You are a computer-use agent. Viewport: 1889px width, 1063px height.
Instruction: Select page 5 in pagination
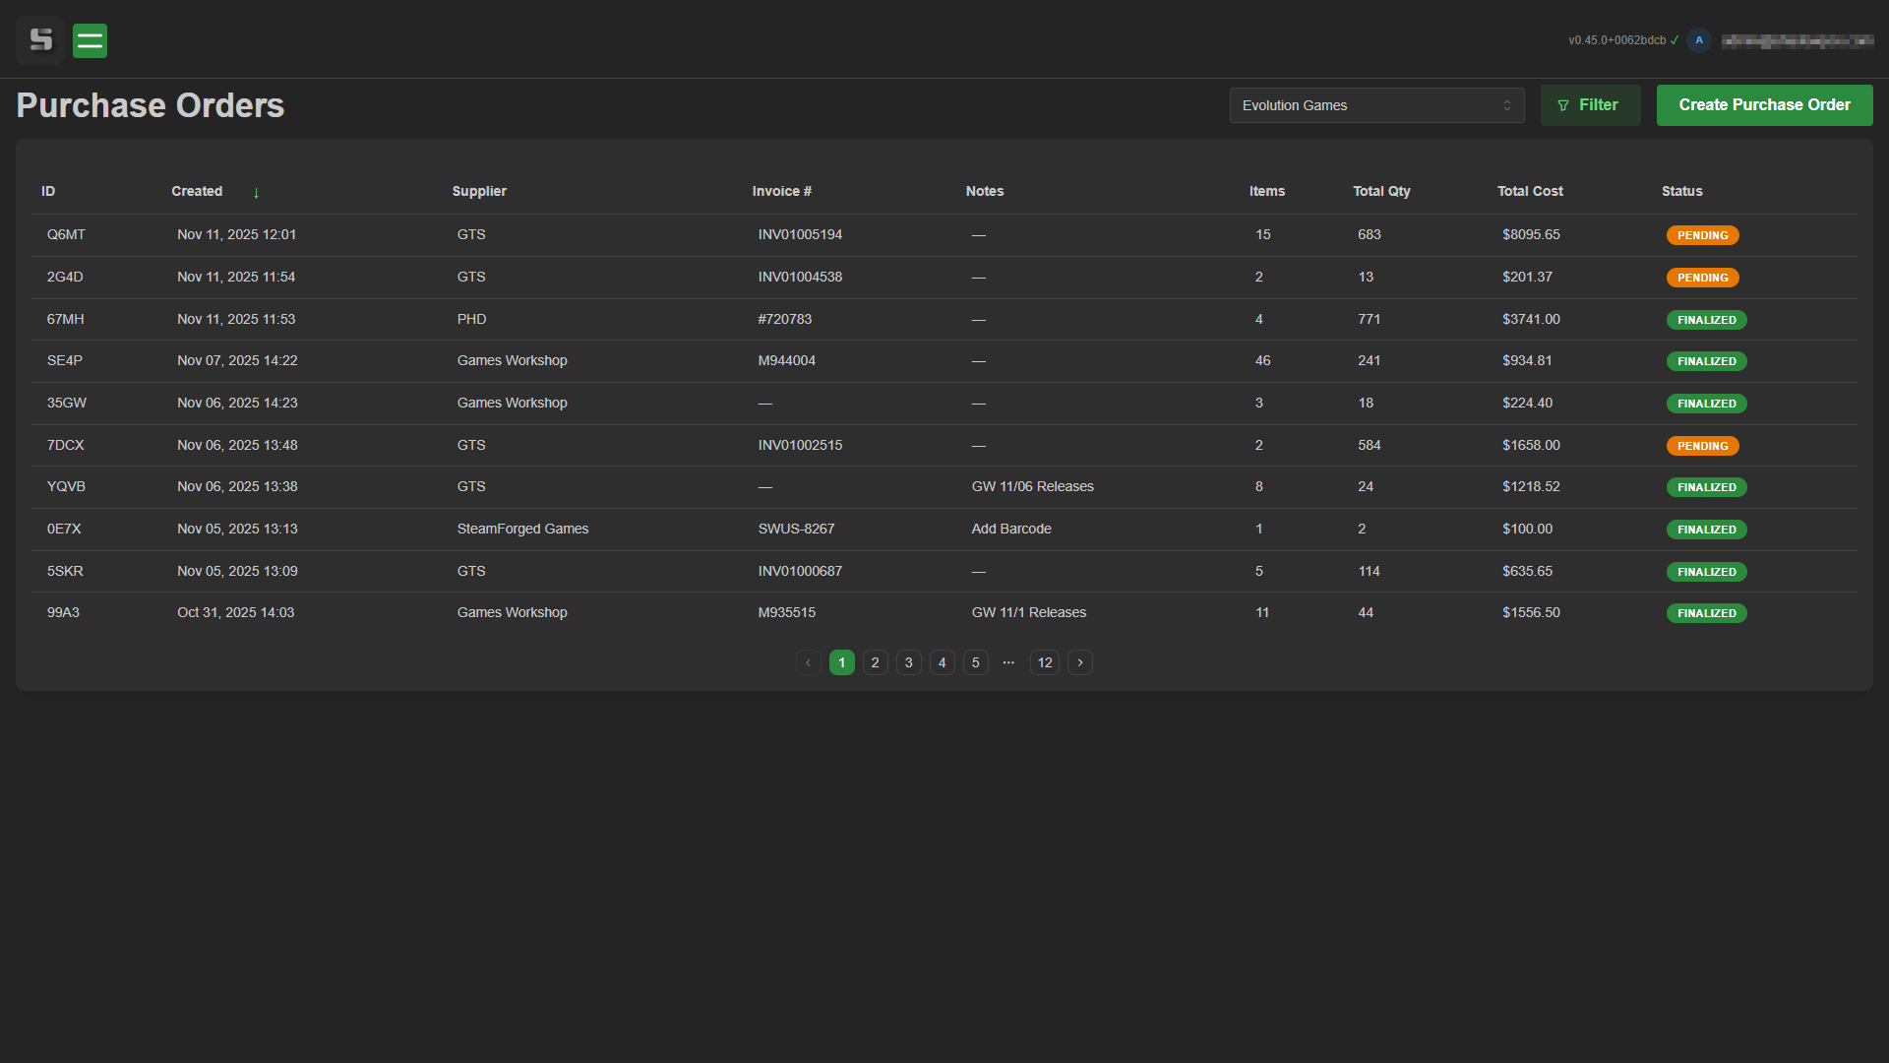pos(976,662)
